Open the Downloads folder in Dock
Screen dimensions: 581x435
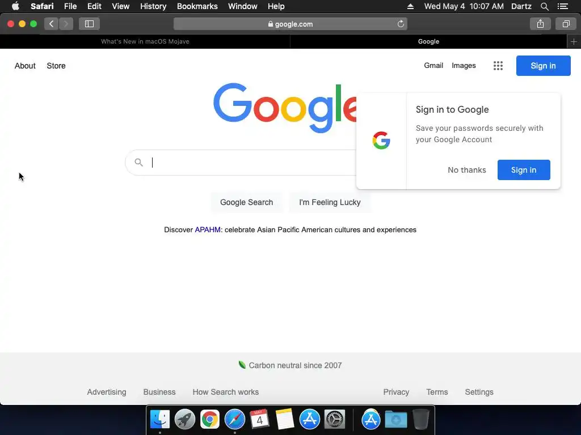click(x=395, y=420)
